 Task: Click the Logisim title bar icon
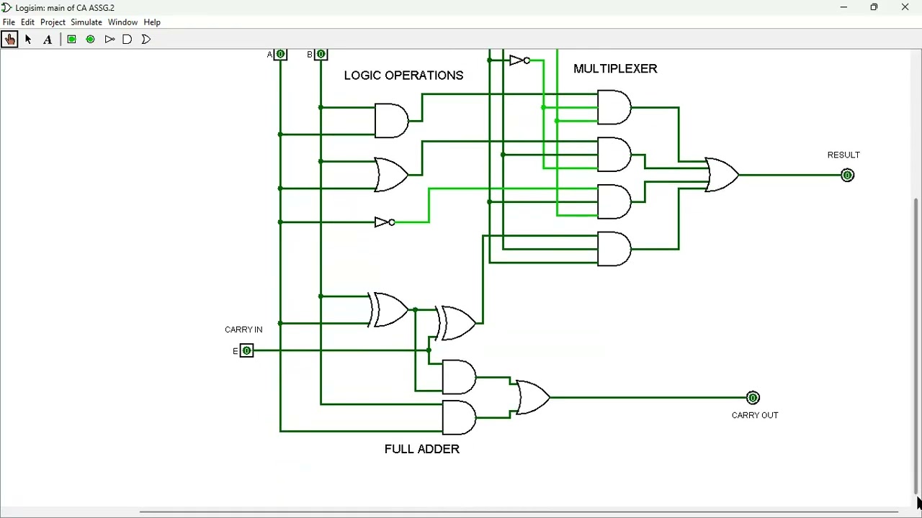click(x=6, y=8)
